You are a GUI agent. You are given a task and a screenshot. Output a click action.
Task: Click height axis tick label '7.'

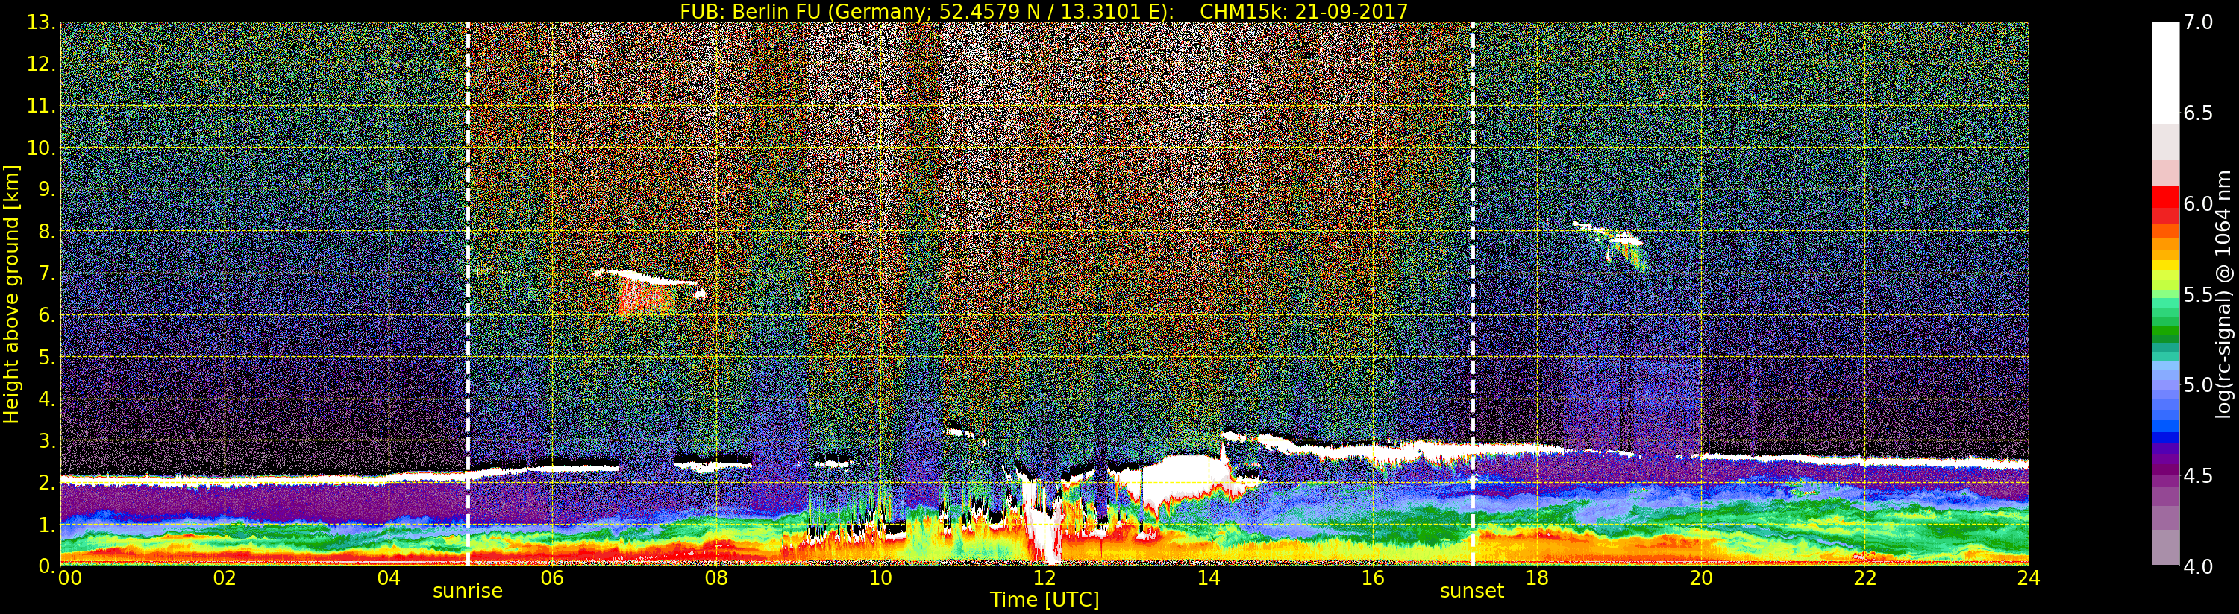tap(46, 273)
